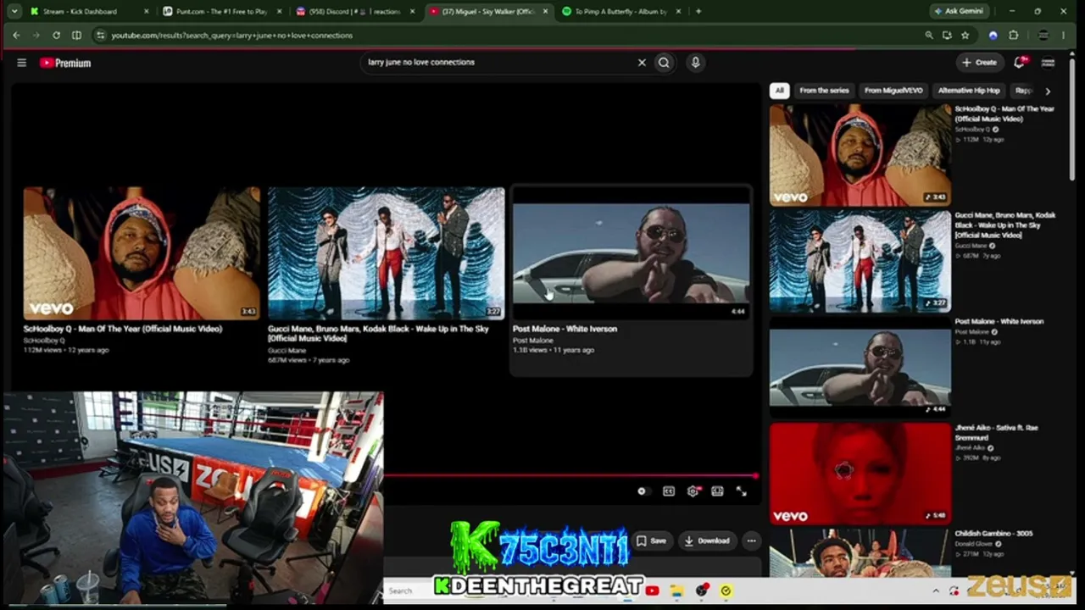Viewport: 1085px width, 610px height.
Task: Enter fullscreen in video player
Action: [741, 491]
